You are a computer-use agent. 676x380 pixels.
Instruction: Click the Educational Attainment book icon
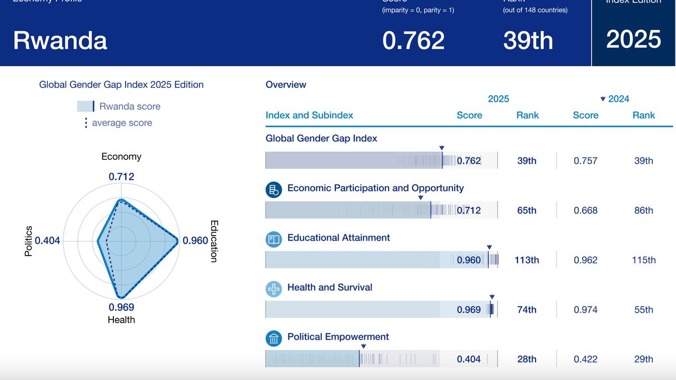coord(274,239)
